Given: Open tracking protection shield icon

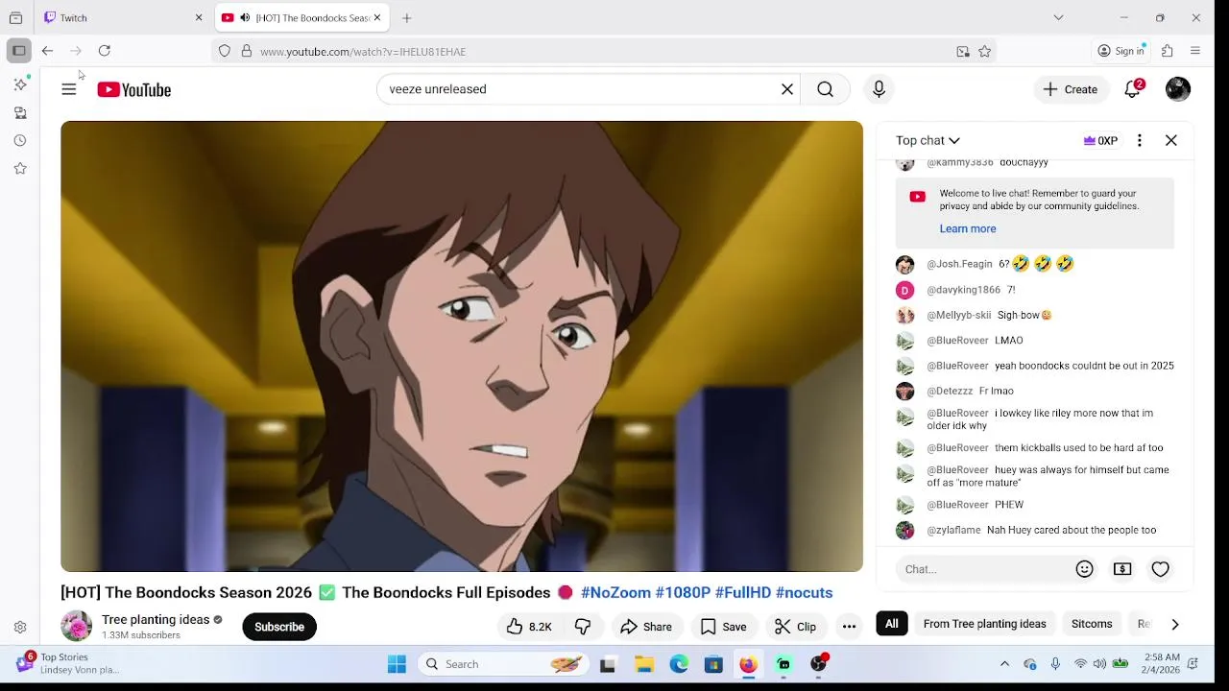Looking at the screenshot, I should tap(225, 52).
